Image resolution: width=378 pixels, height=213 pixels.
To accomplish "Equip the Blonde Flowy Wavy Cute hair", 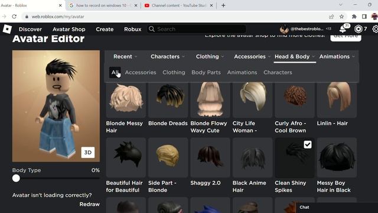I will [x=210, y=99].
